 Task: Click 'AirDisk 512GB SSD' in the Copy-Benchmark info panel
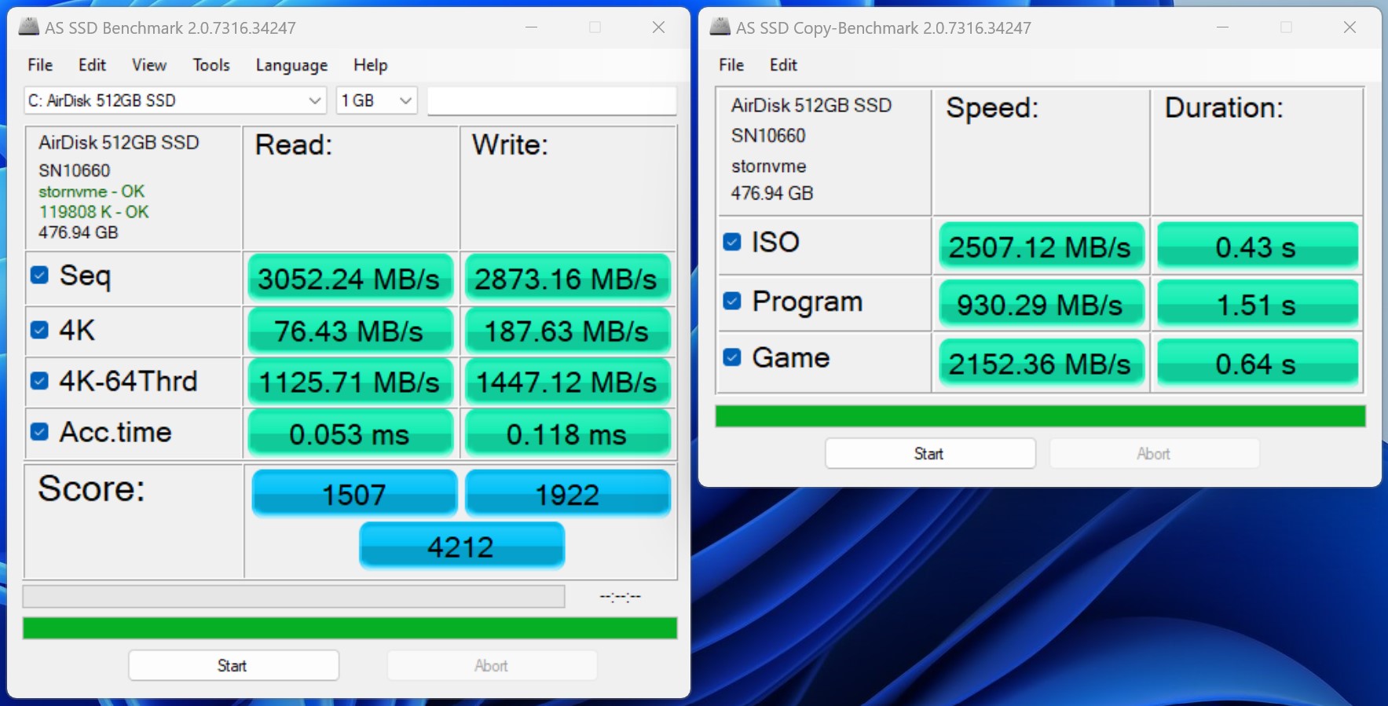[x=811, y=105]
